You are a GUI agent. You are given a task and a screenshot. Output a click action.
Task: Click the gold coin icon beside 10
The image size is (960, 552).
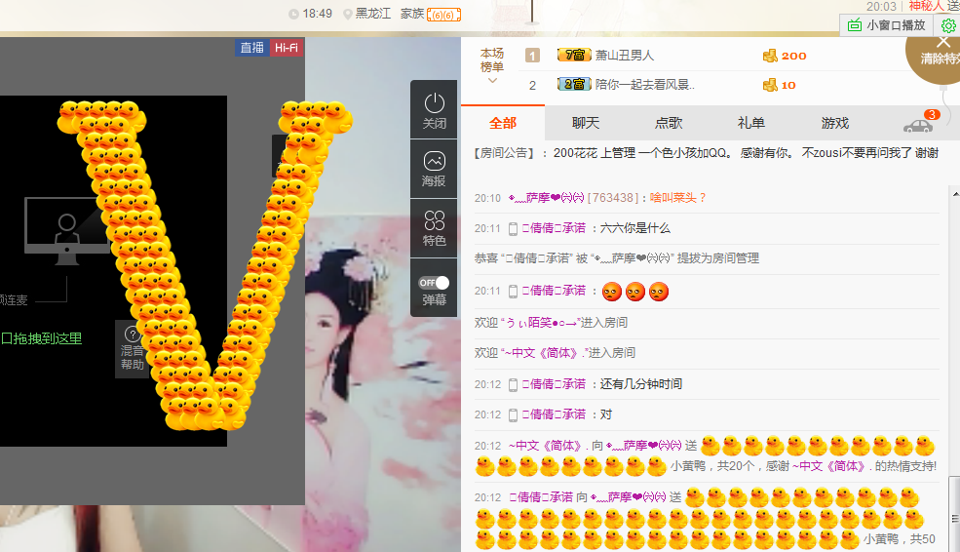(x=770, y=85)
